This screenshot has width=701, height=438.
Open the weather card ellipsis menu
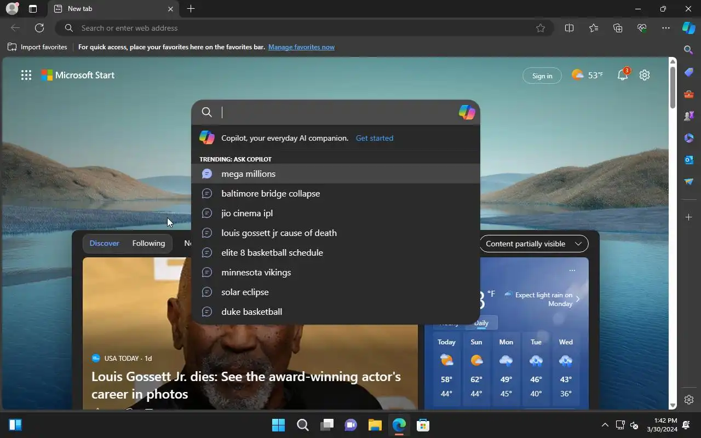tap(572, 270)
